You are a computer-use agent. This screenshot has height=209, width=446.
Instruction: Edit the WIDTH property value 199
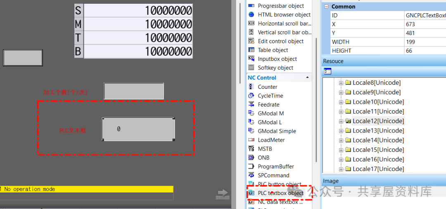tap(425, 42)
